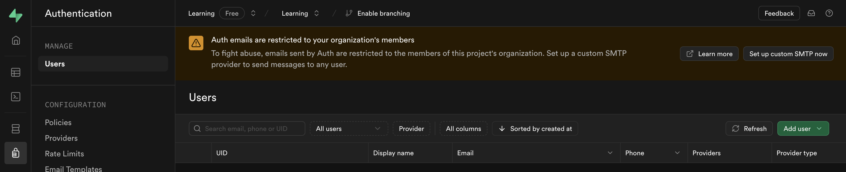This screenshot has height=172, width=846.
Task: Click Set up custom SMTP now
Action: tap(788, 54)
